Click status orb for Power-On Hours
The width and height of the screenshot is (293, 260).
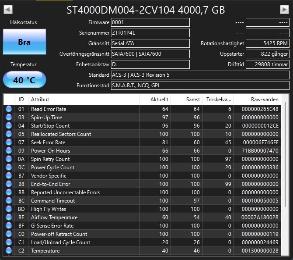9,150
